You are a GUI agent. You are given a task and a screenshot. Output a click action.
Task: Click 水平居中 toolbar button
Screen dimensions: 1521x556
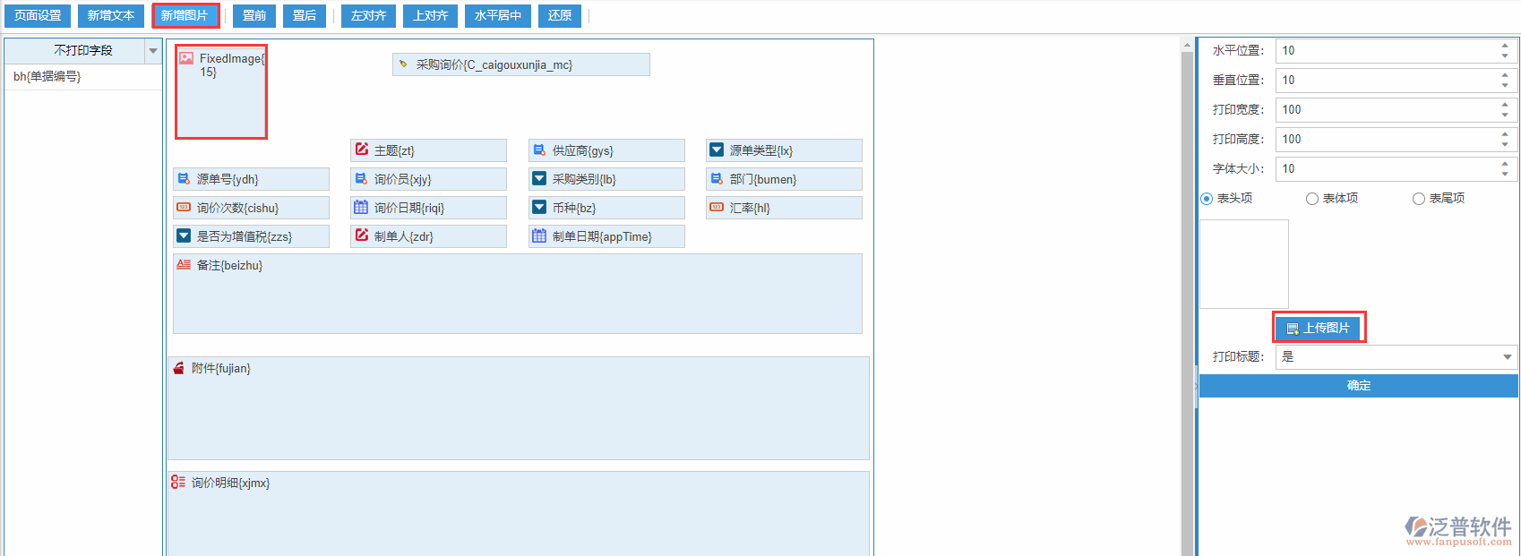498,16
